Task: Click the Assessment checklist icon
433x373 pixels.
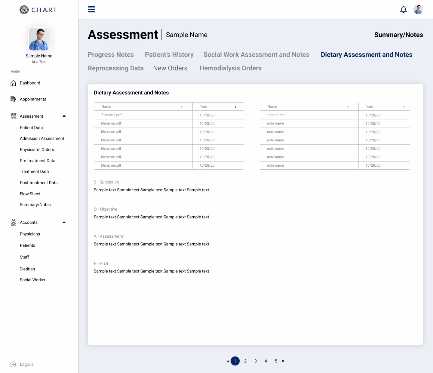Action: click(14, 116)
